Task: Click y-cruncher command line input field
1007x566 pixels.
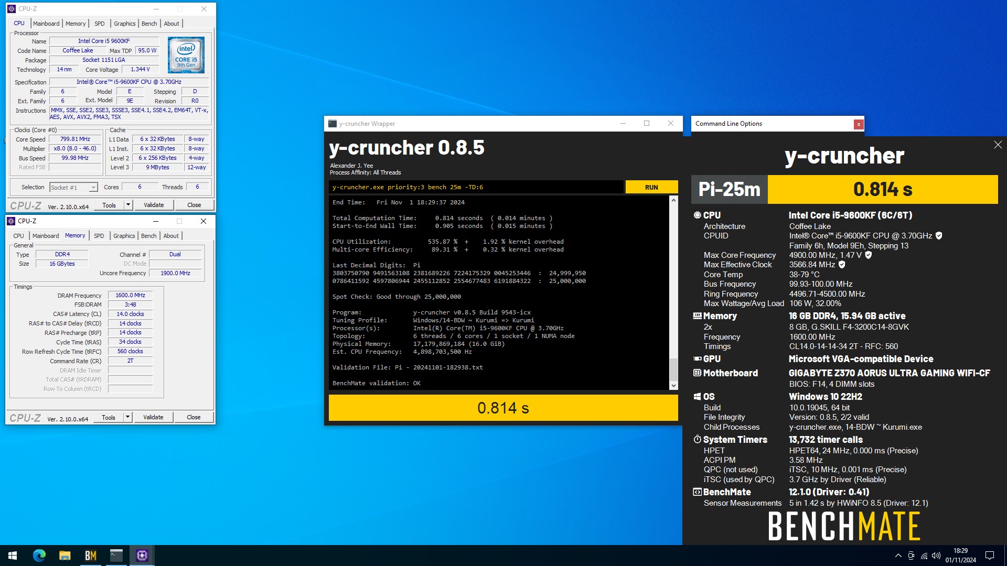Action: coord(476,187)
